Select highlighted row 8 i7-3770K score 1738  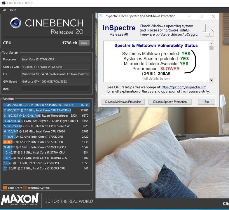[x=46, y=142]
